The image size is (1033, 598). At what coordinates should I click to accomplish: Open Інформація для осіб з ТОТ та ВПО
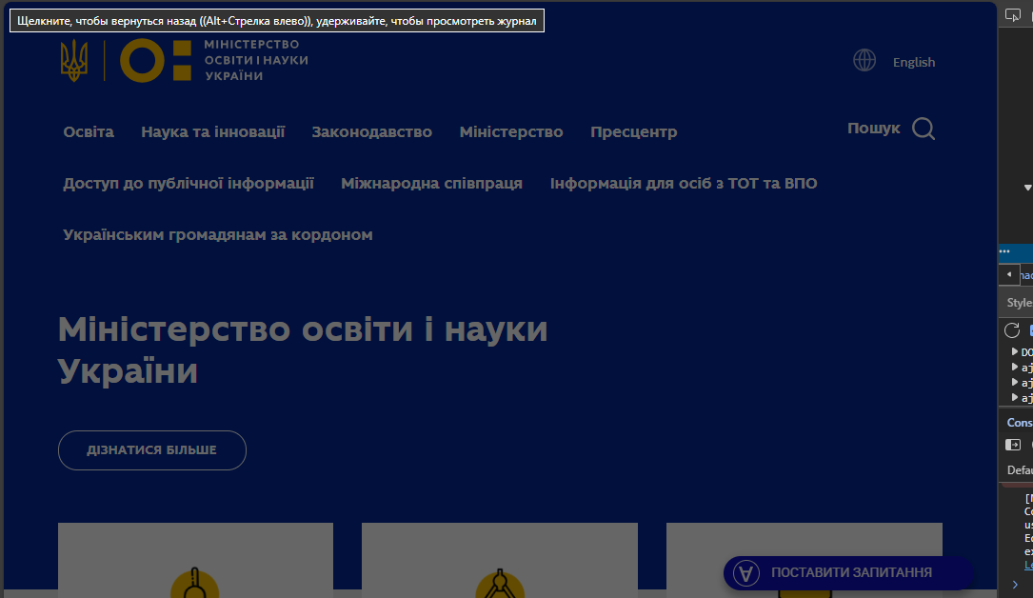coord(684,183)
